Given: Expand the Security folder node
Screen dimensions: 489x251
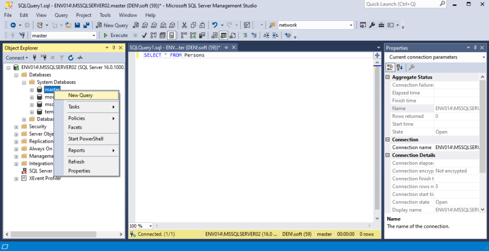Looking at the screenshot, I should [16, 127].
